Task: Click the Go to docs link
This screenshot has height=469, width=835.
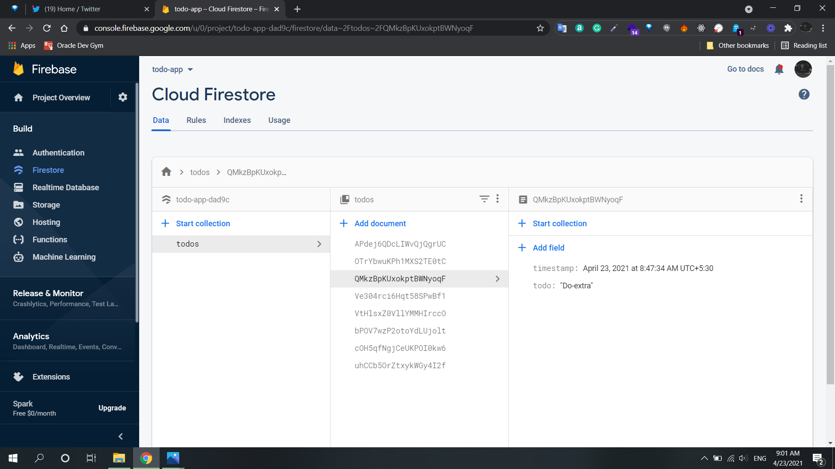Action: (745, 69)
